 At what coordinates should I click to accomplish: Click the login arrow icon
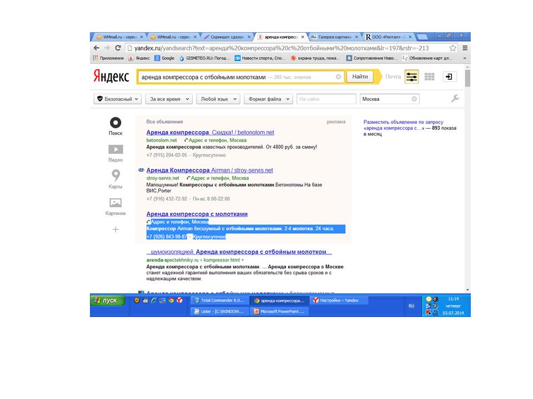(449, 76)
